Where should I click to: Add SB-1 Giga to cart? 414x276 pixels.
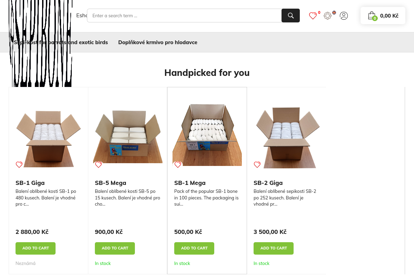(x=36, y=248)
